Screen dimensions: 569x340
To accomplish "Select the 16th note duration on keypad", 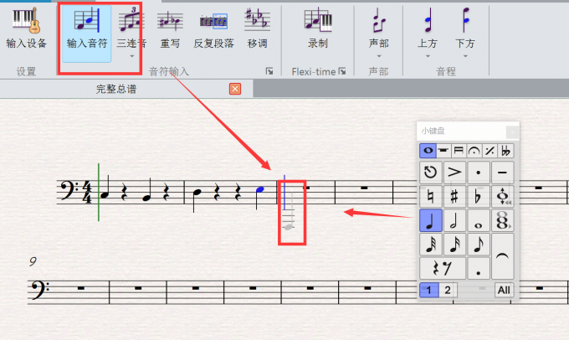I will 454,245.
